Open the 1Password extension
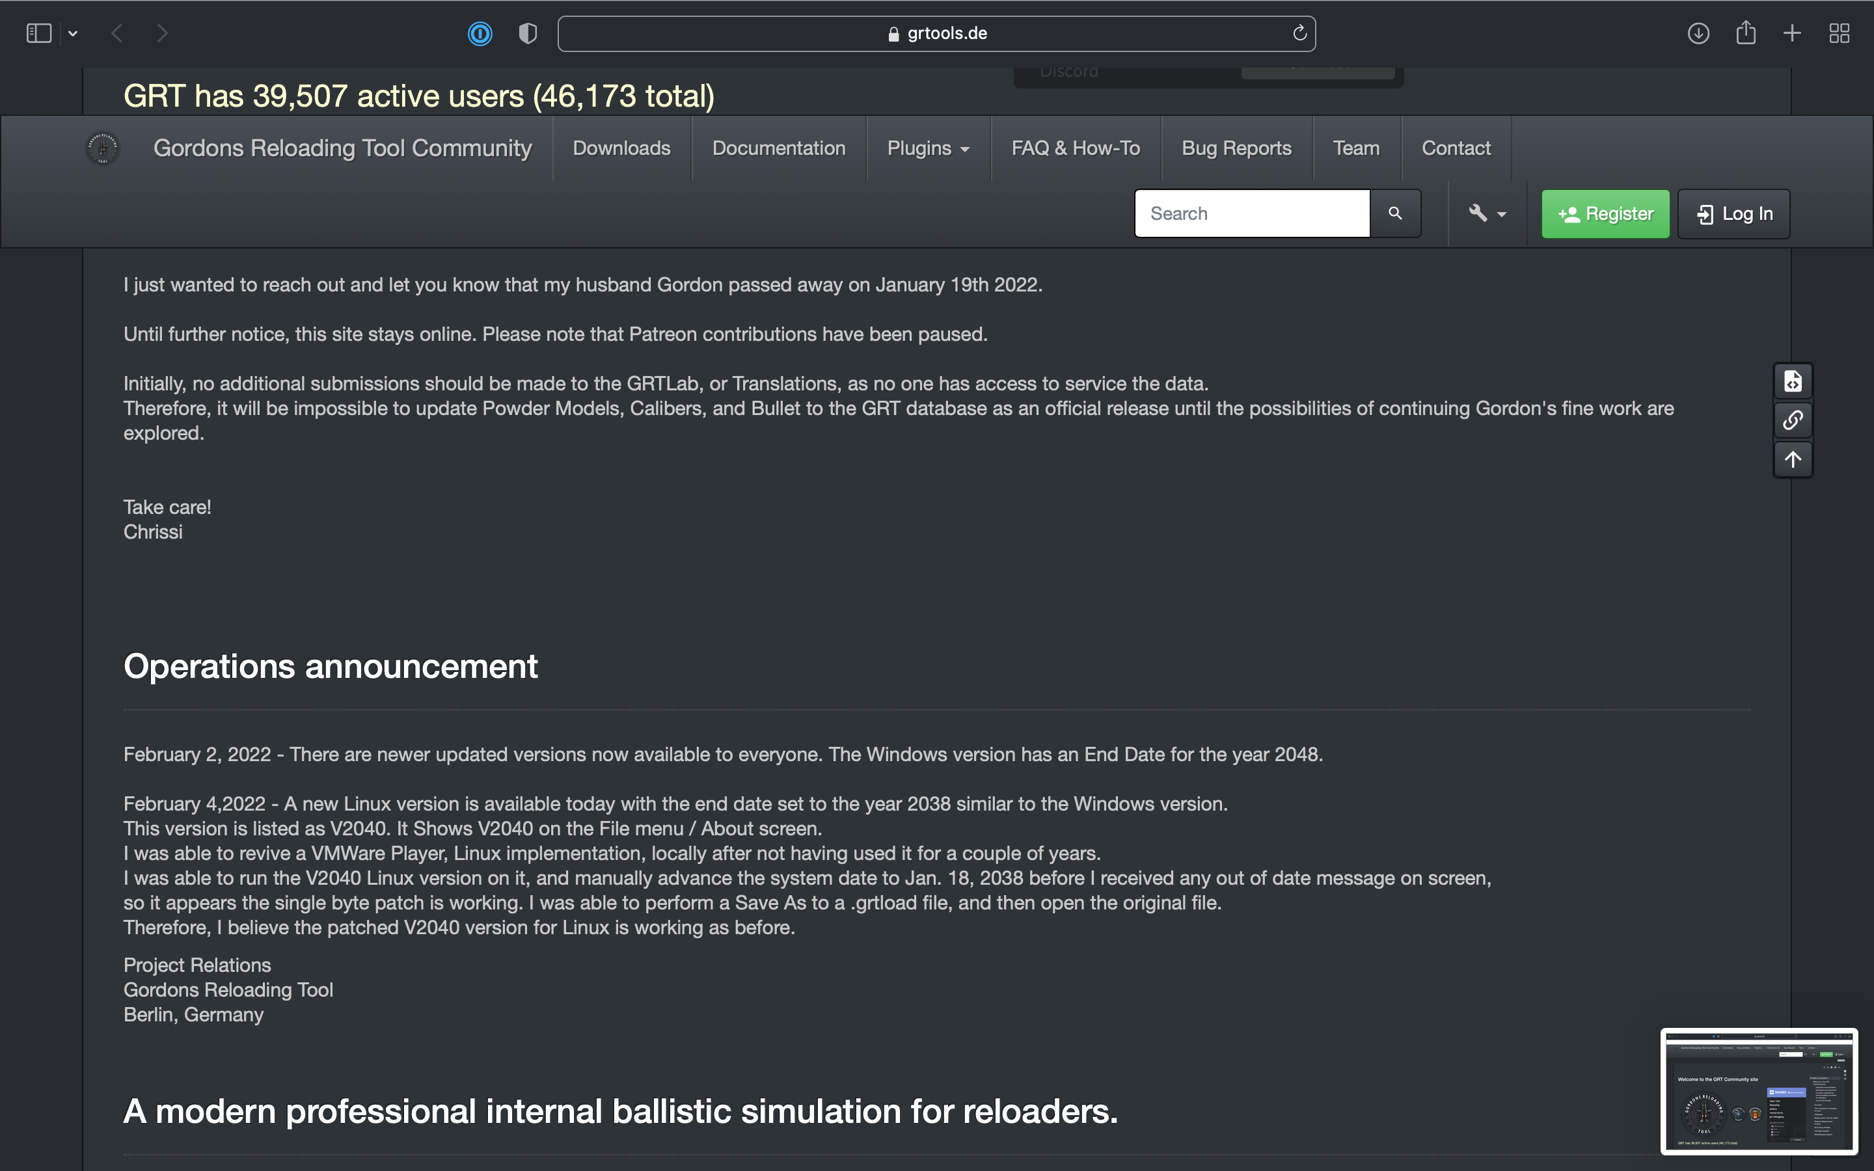The height and width of the screenshot is (1171, 1874). [x=480, y=33]
